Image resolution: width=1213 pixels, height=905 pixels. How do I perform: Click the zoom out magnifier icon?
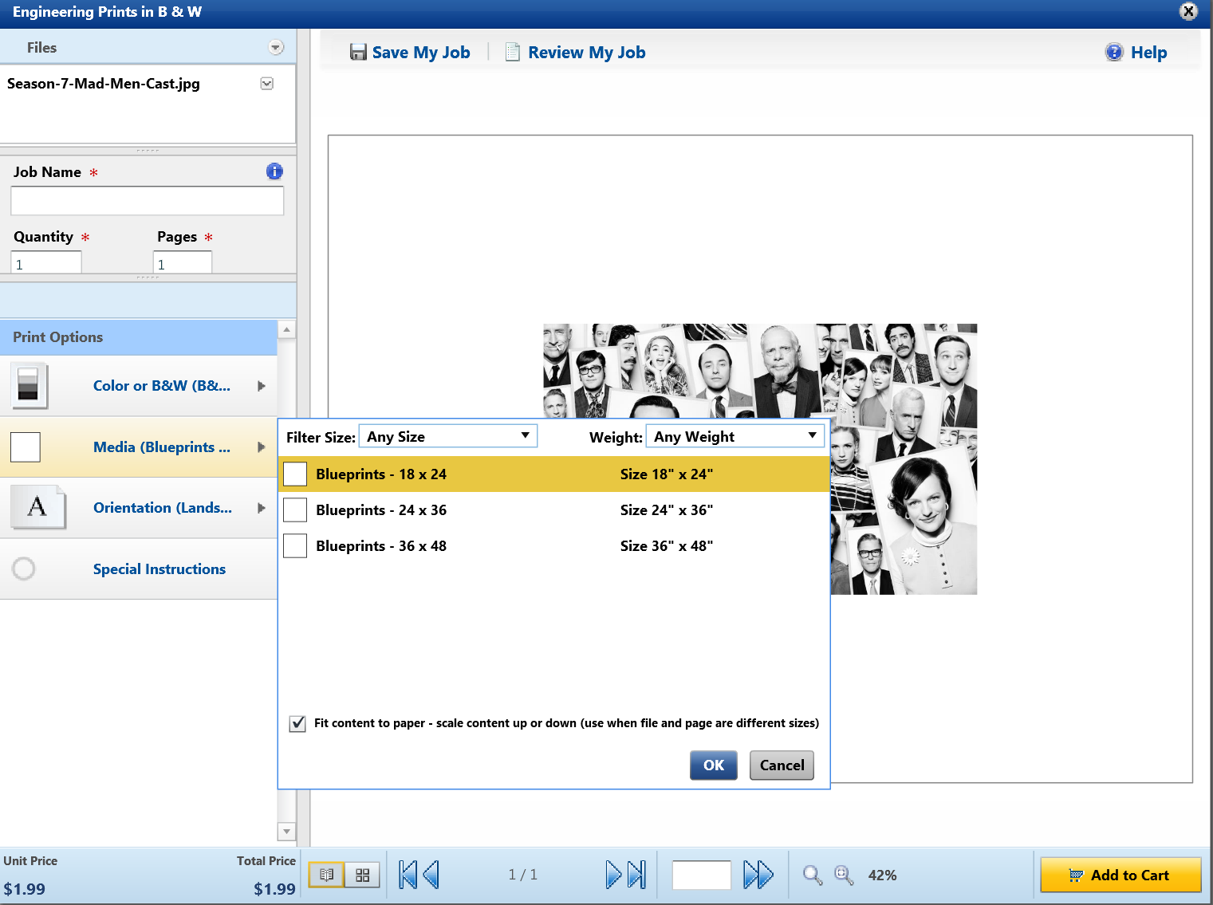[x=813, y=875]
